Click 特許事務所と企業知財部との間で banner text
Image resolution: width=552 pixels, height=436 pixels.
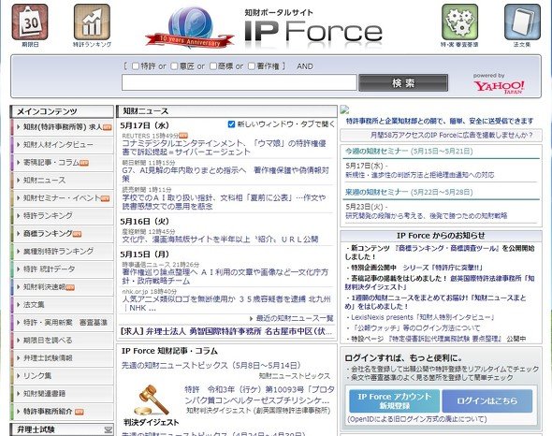pos(440,121)
